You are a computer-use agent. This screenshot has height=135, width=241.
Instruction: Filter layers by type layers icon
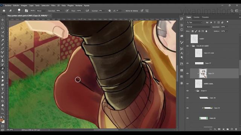[215, 22]
